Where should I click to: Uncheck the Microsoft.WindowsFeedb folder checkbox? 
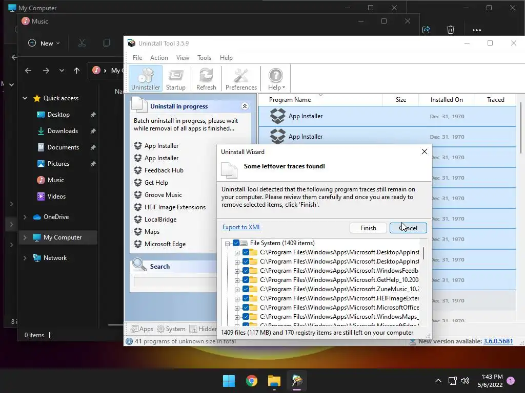click(x=246, y=270)
